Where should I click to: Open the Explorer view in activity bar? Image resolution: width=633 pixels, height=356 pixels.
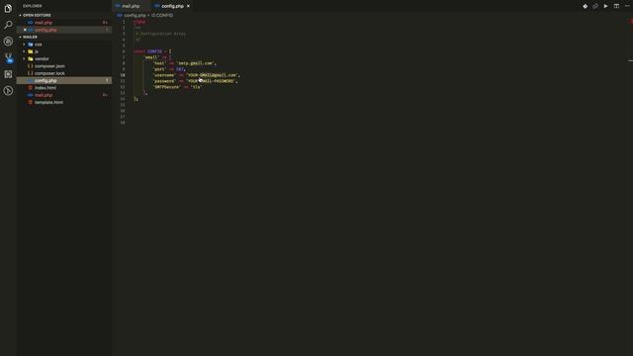[8, 8]
